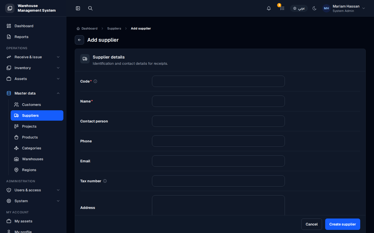Click the Create supplier button
374x233 pixels.
pyautogui.click(x=343, y=224)
